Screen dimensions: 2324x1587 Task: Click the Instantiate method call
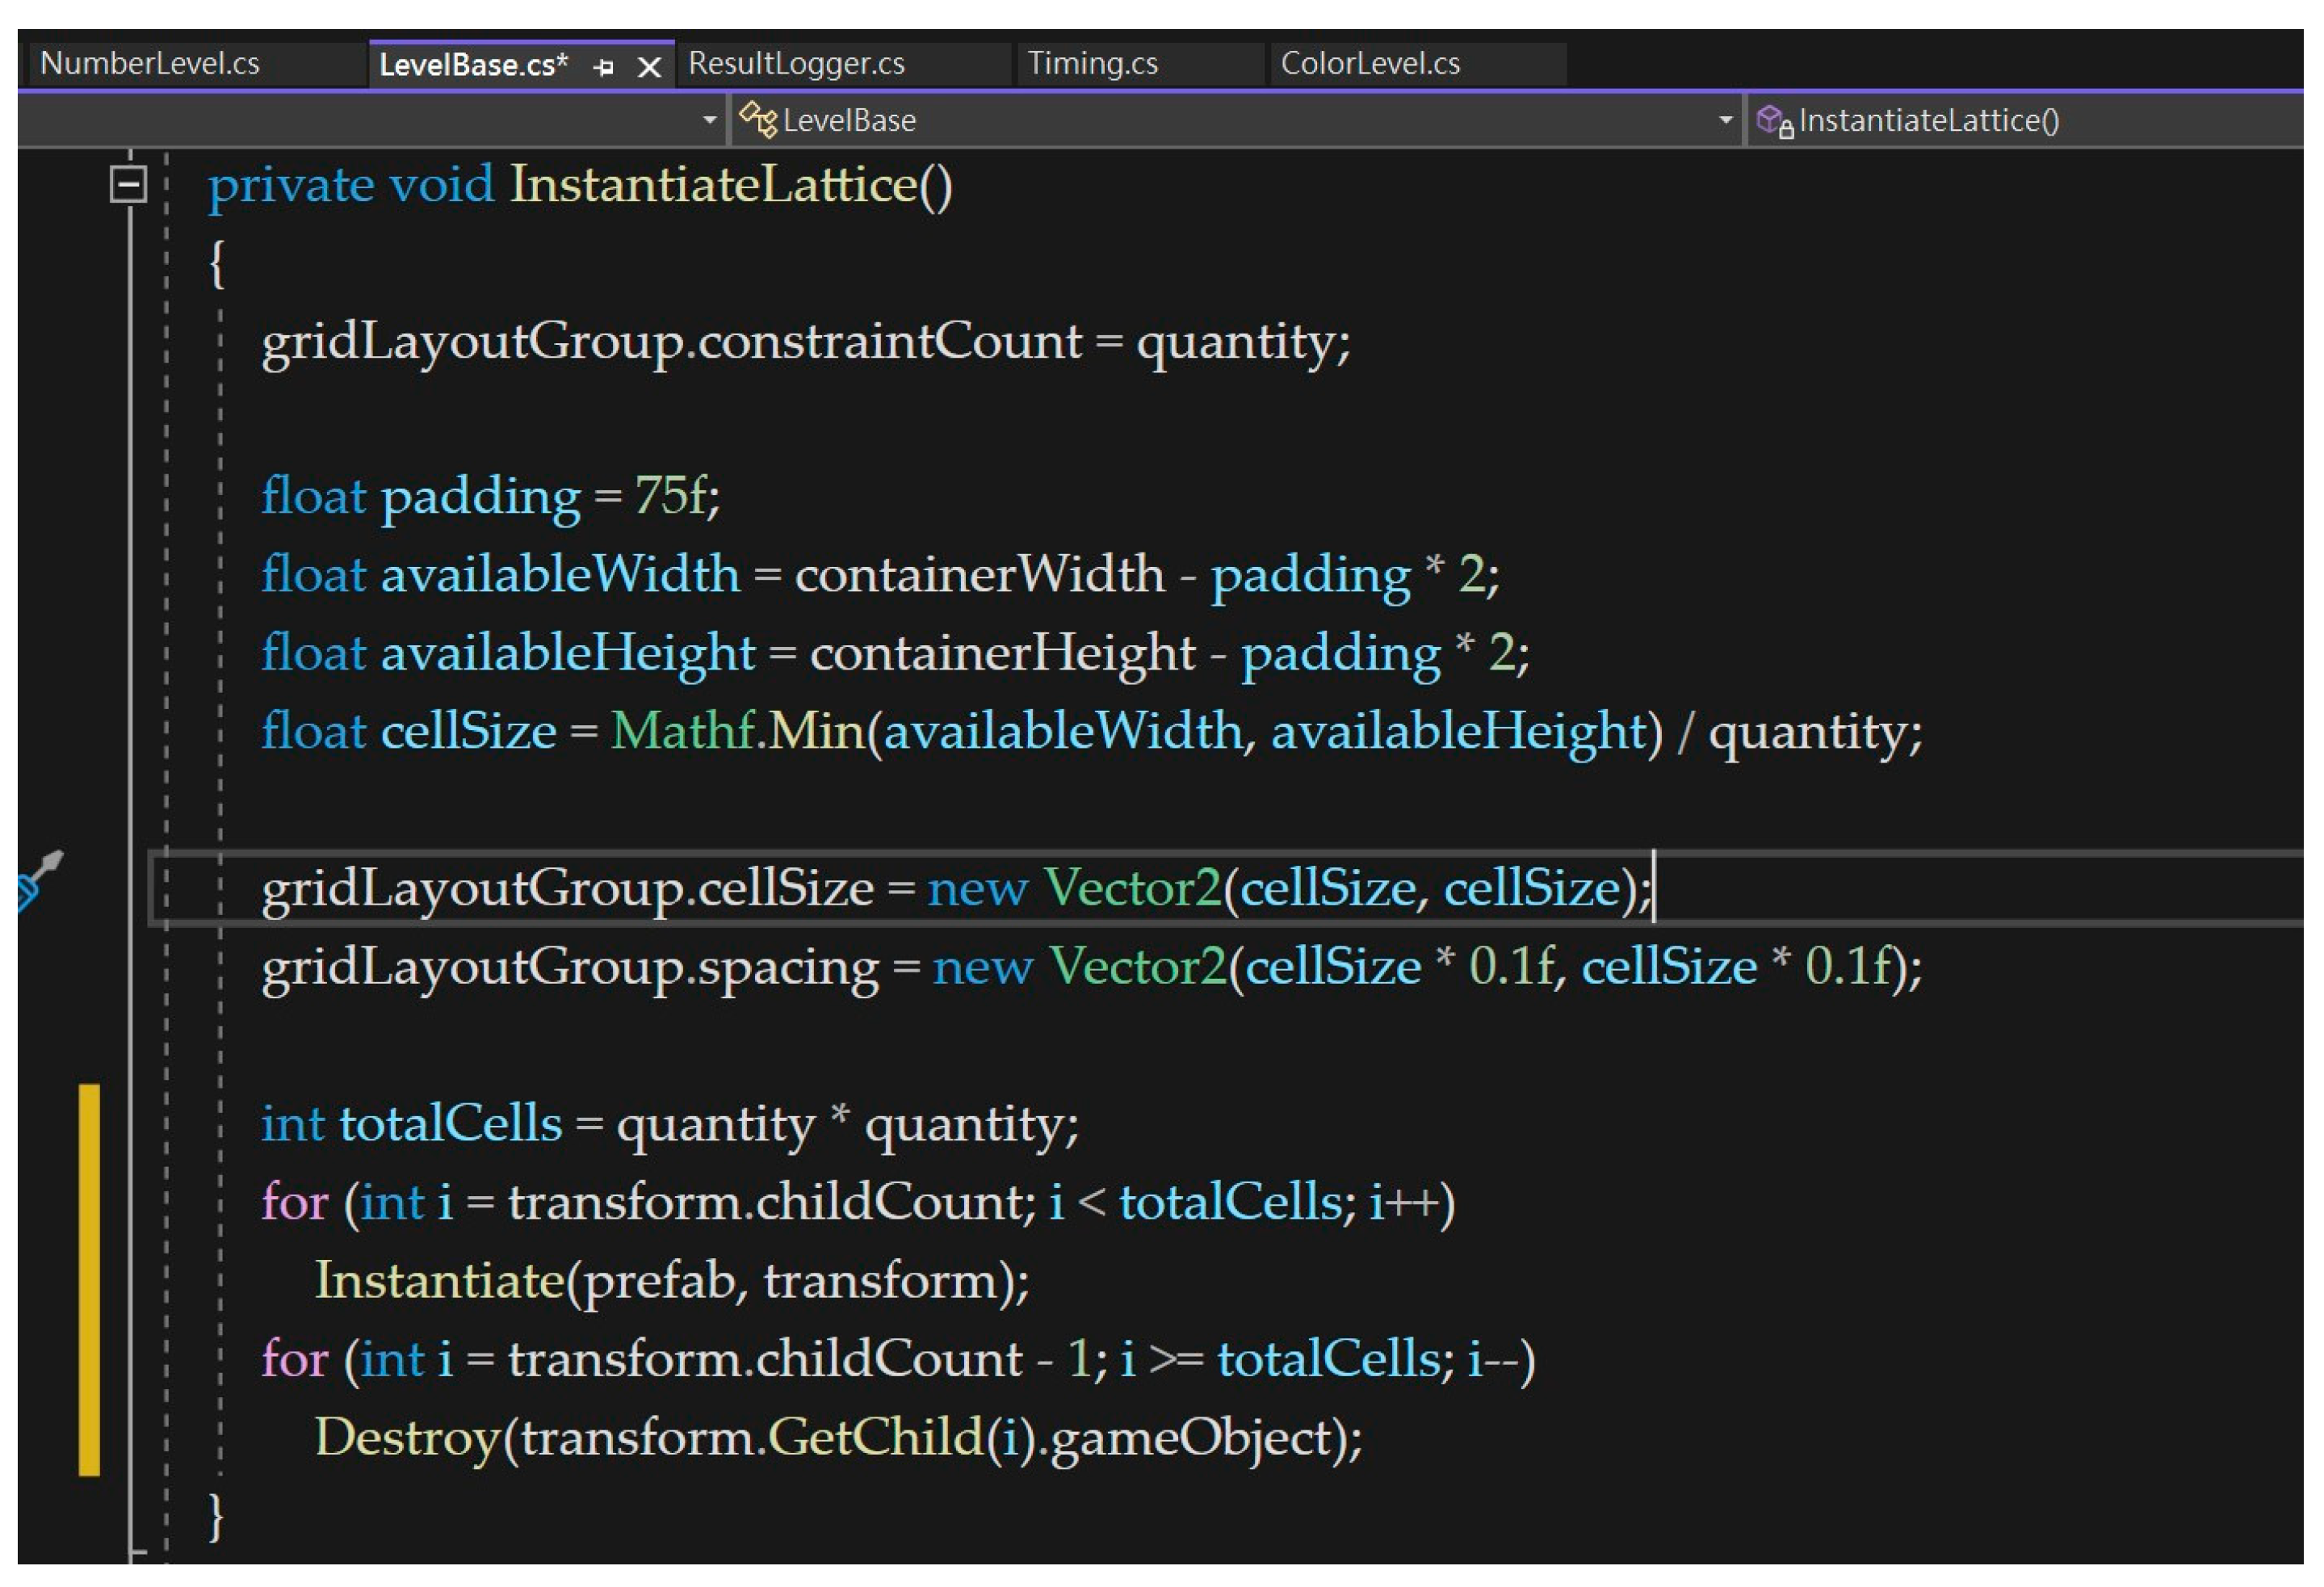439,1280
